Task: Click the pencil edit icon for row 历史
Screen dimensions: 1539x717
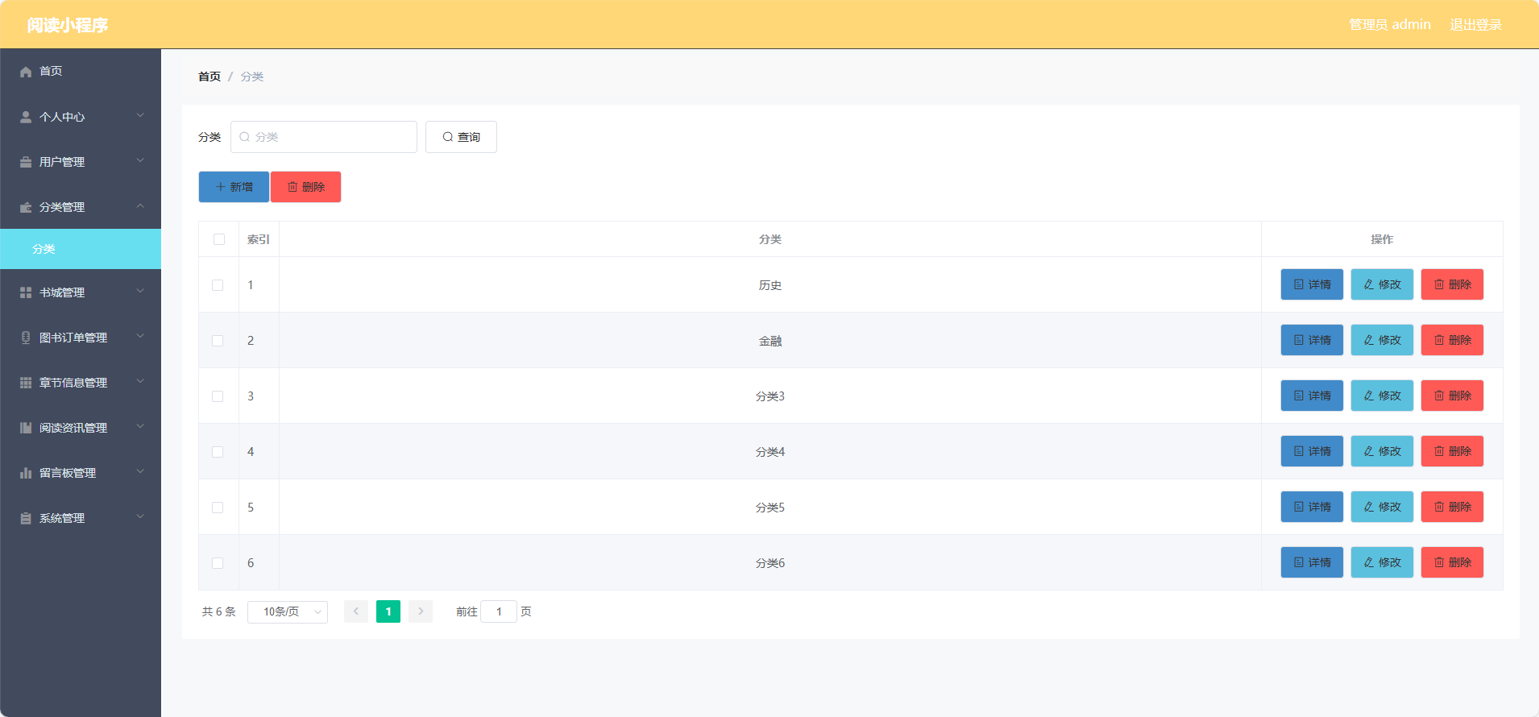Action: click(x=1369, y=284)
